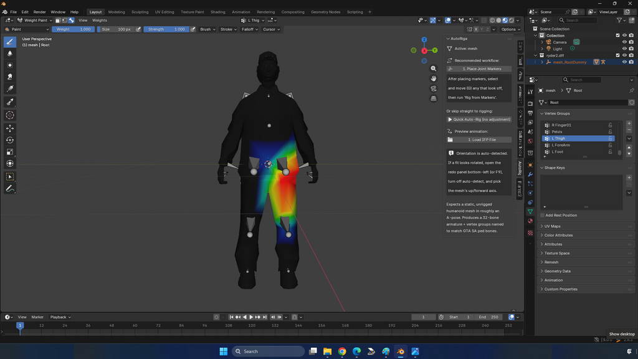Image resolution: width=638 pixels, height=359 pixels.
Task: Select the Blur weight tool
Action: [x=10, y=54]
